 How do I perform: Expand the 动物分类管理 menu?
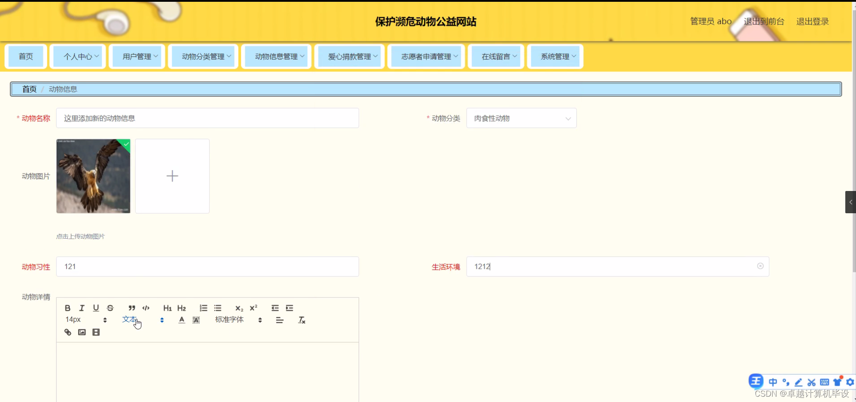203,57
